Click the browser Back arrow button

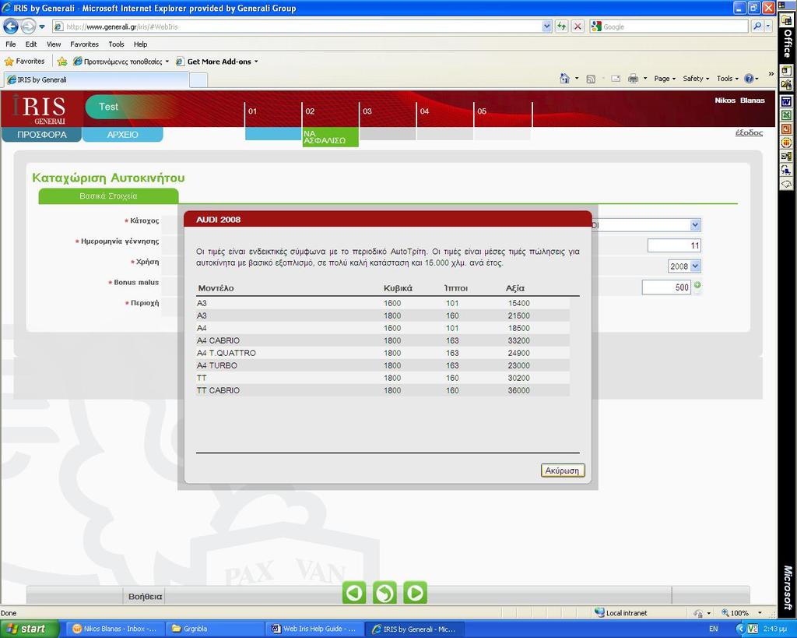click(11, 26)
